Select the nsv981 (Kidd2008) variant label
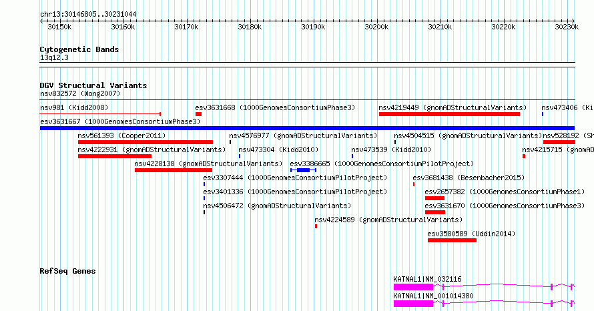 coord(74,107)
